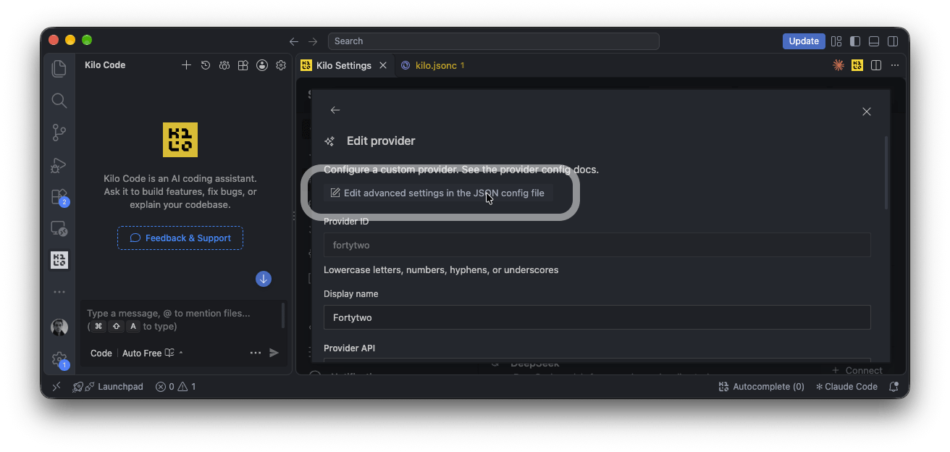Click the Kilo Code yellow logo

[180, 140]
